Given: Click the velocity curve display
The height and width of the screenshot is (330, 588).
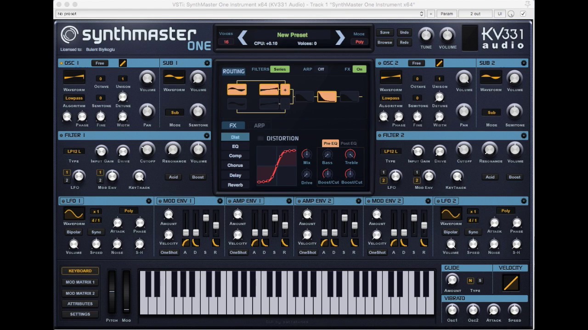Looking at the screenshot, I should pyautogui.click(x=510, y=283).
